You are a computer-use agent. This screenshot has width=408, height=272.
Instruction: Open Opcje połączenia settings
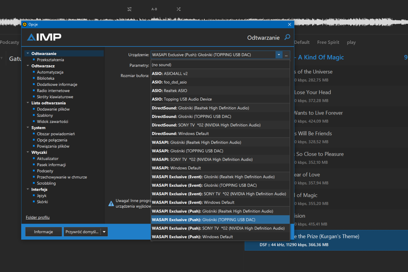tap(52, 140)
